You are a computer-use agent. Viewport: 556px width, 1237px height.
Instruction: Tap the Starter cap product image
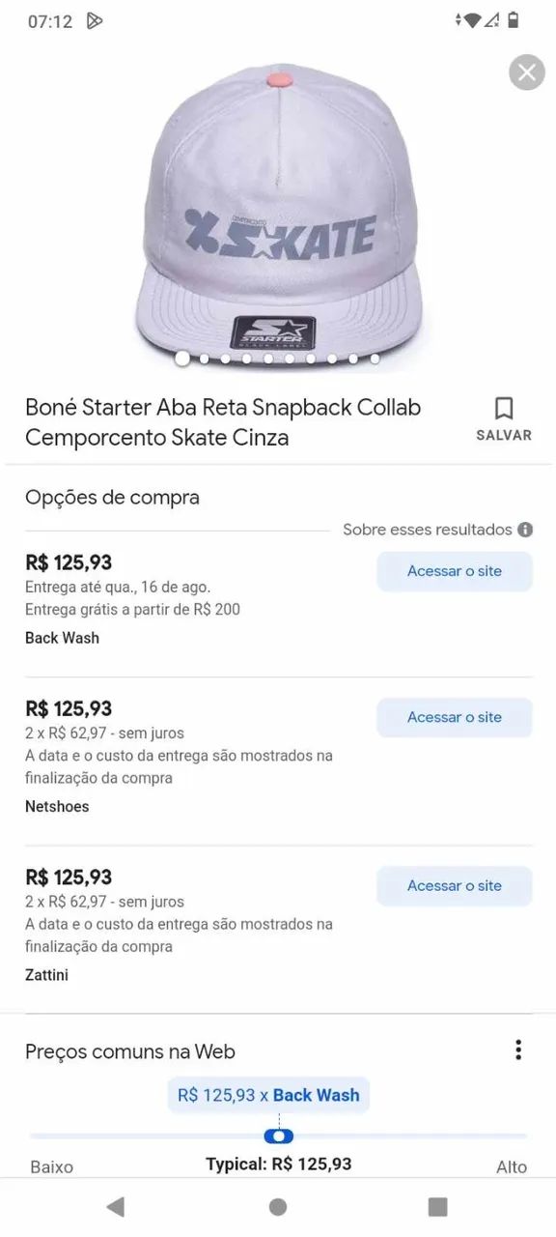click(x=278, y=208)
